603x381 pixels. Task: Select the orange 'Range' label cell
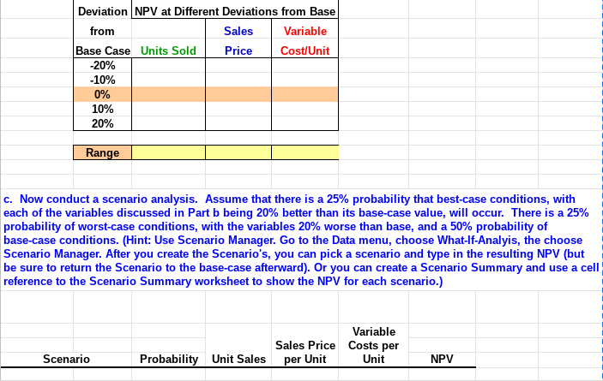pos(102,152)
